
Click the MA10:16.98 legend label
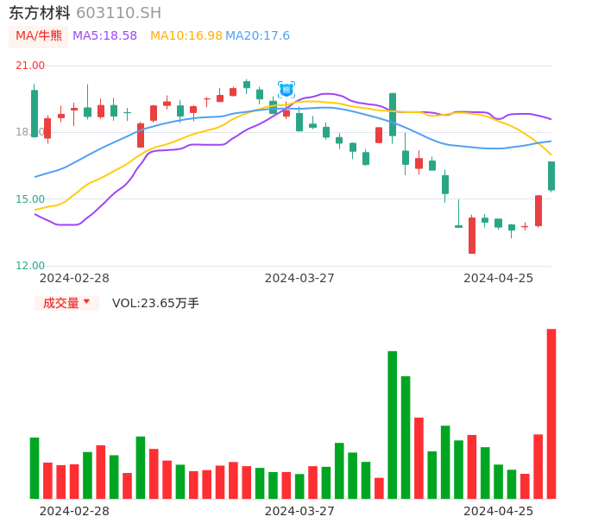tap(186, 36)
